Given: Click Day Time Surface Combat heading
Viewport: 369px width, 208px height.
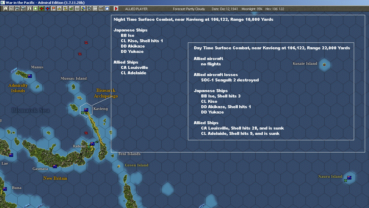Looking at the screenshot, I should 272,48.
